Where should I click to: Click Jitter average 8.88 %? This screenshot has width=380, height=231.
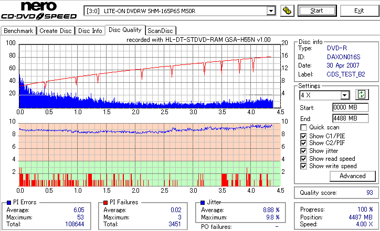pos(271,210)
